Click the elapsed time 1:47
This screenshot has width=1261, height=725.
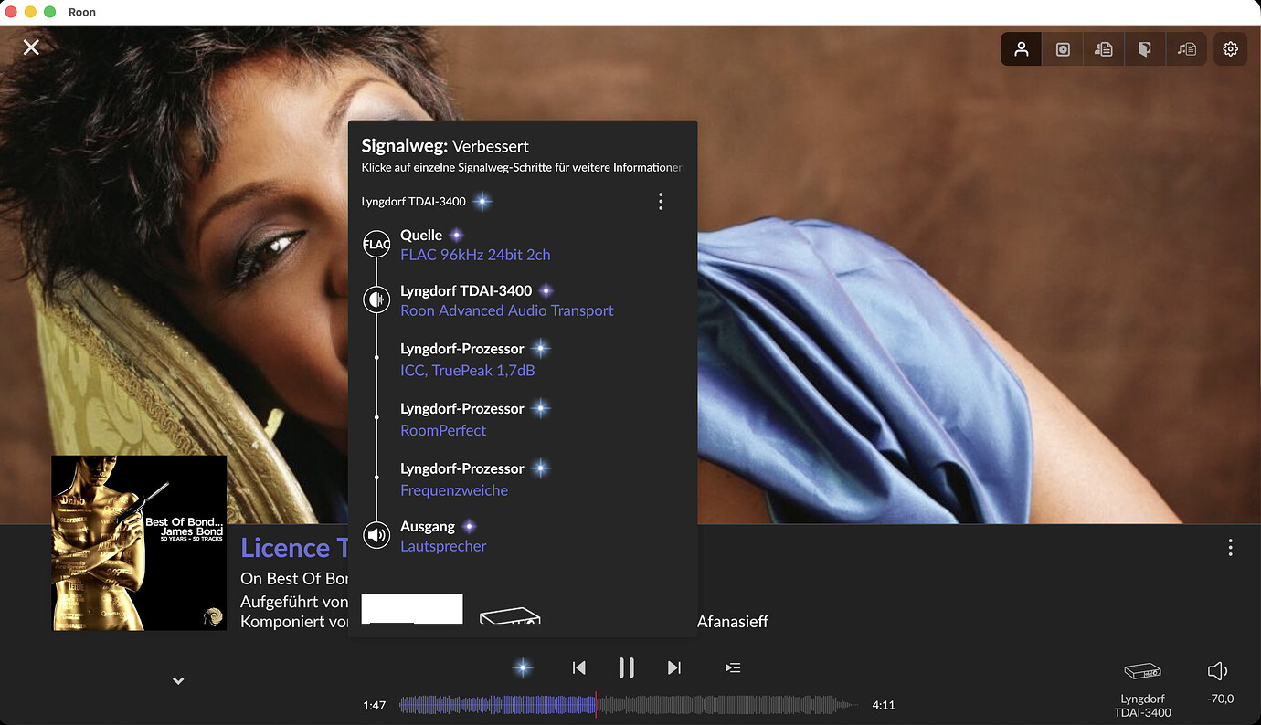tap(374, 705)
